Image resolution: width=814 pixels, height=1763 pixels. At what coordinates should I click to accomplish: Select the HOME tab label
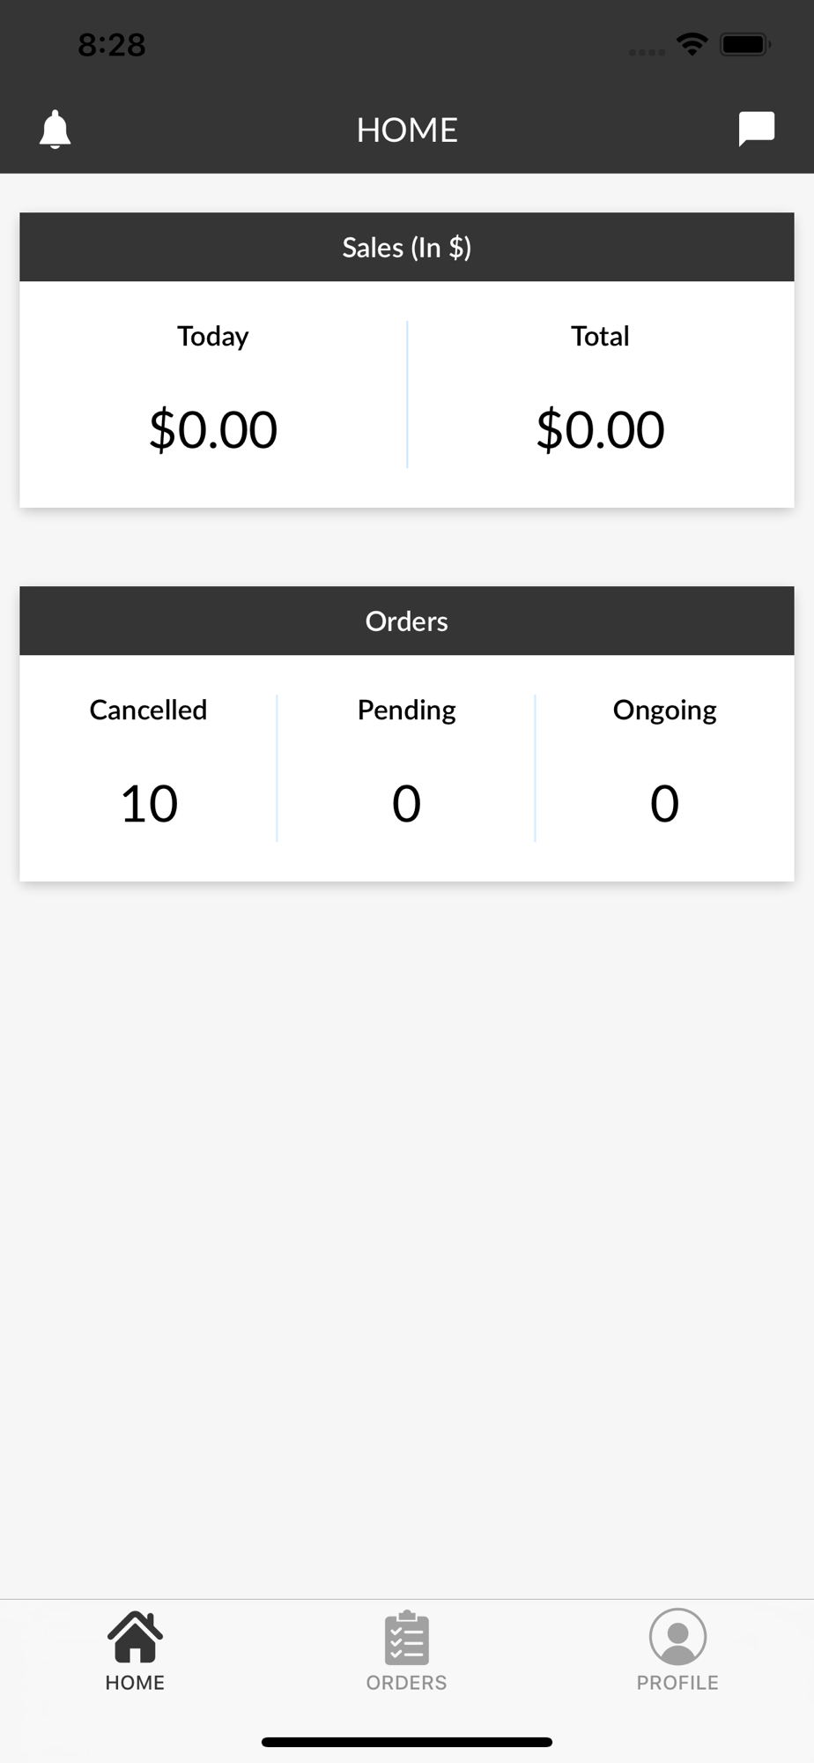point(135,1683)
